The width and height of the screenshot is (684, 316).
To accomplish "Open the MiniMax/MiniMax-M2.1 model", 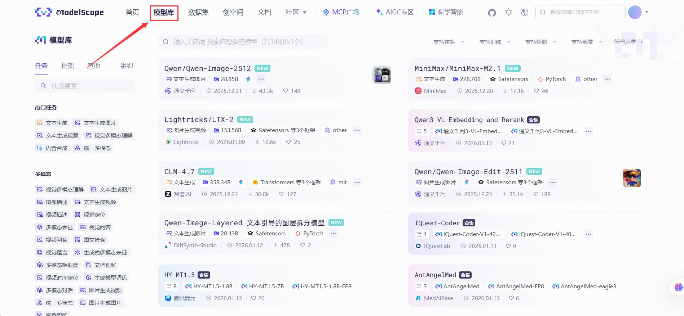I will 457,68.
